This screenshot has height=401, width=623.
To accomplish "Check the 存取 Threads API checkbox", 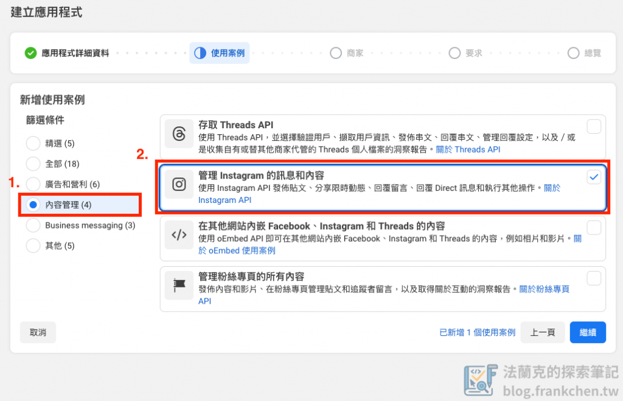I will pos(594,127).
